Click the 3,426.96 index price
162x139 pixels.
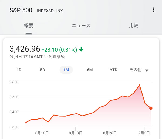point(25,49)
